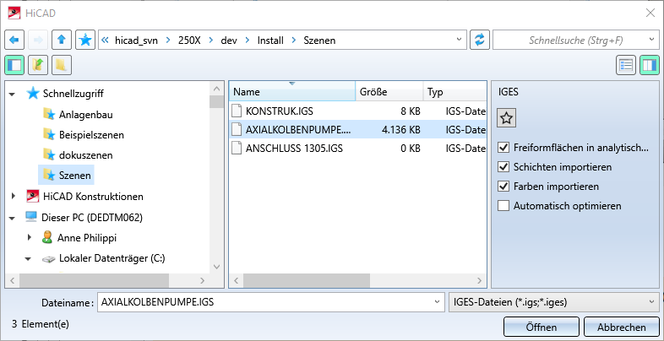Click the Beispielszenen folder icon
This screenshot has width=664, height=341.
click(x=49, y=134)
